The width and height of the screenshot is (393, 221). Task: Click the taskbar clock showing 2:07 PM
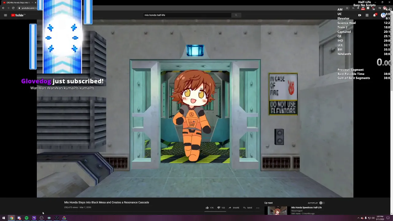click(380, 218)
